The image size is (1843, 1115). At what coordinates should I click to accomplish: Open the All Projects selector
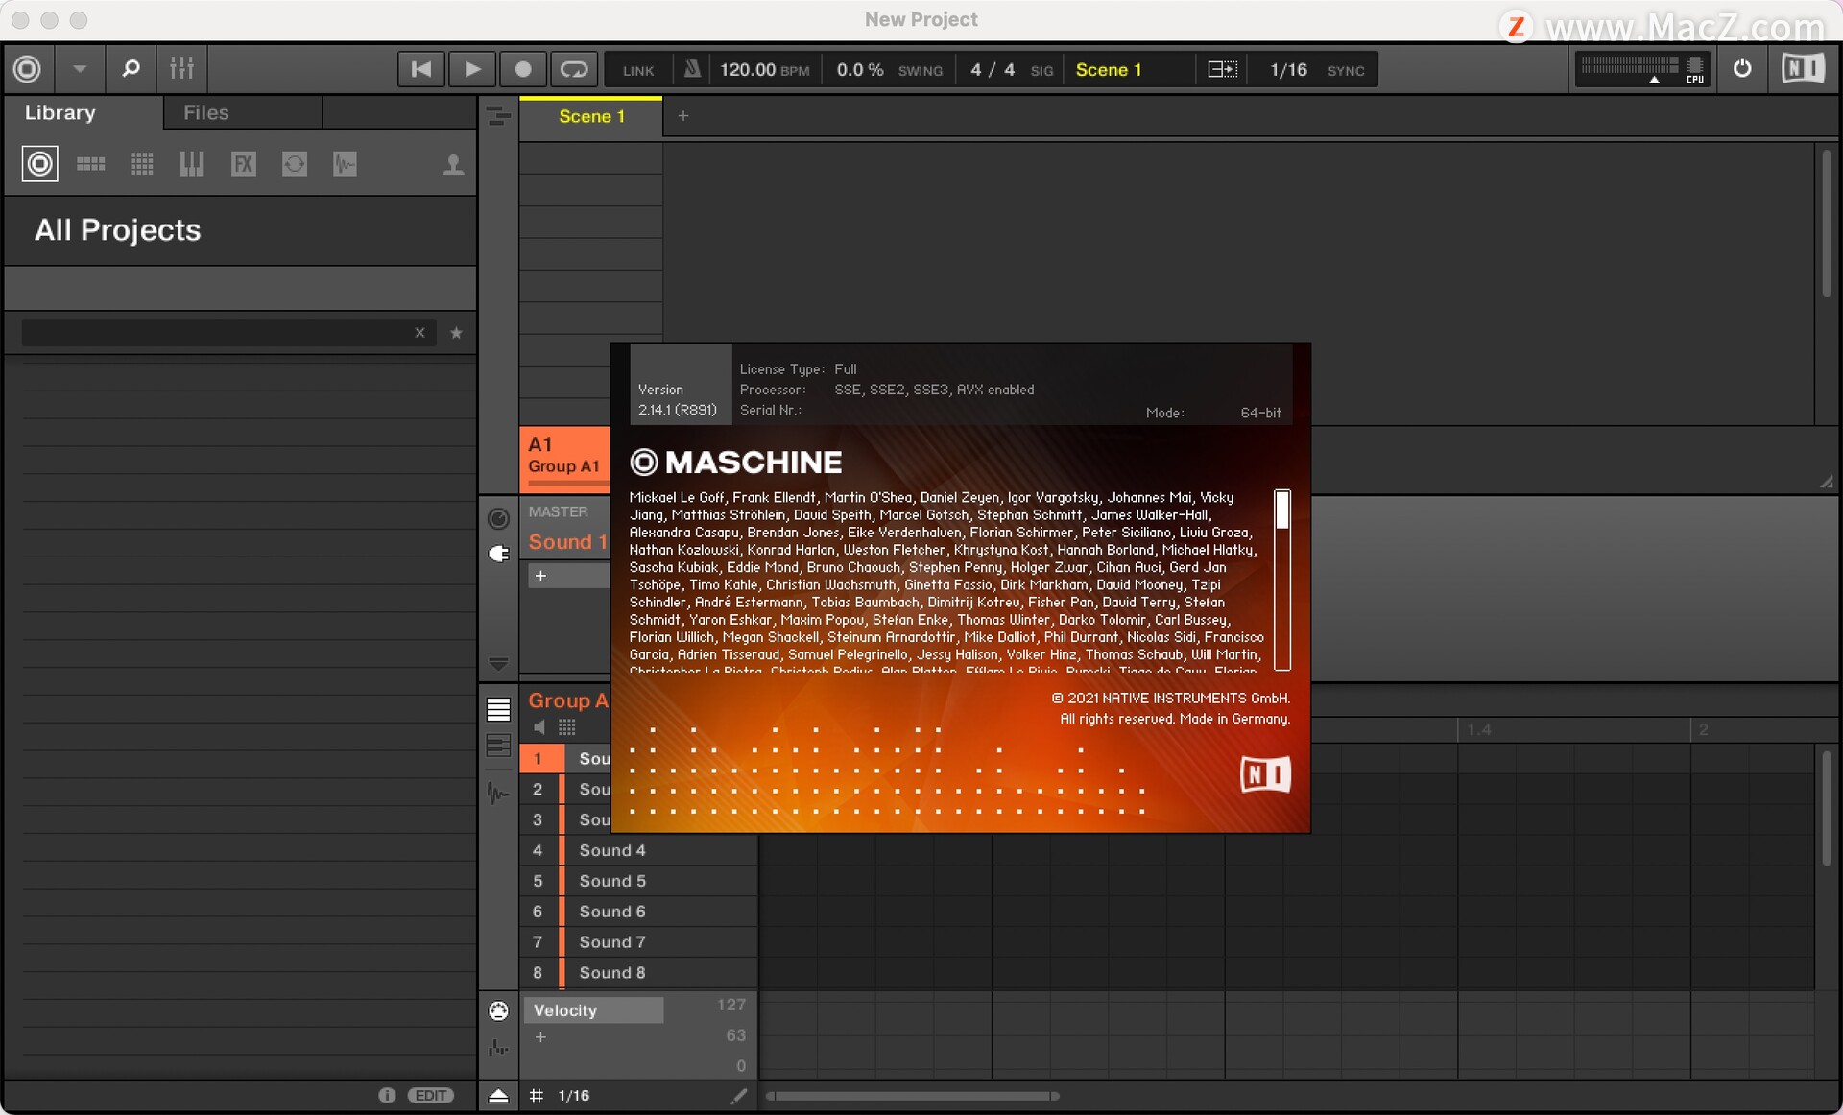[x=240, y=230]
